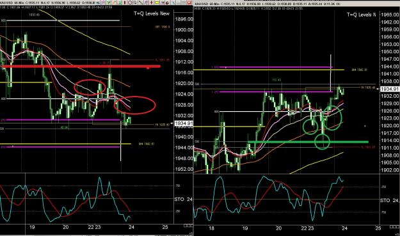Image resolution: width=400 pixels, height=236 pixels.
Task: Click 'T=Q Levels New' label on left chart
Action: point(152,13)
